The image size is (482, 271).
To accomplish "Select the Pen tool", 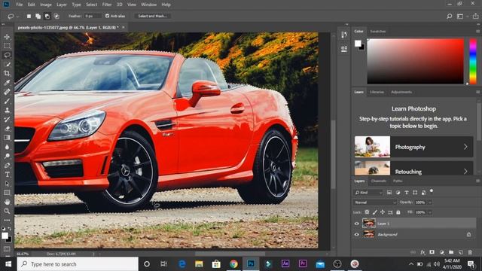I will tap(7, 166).
